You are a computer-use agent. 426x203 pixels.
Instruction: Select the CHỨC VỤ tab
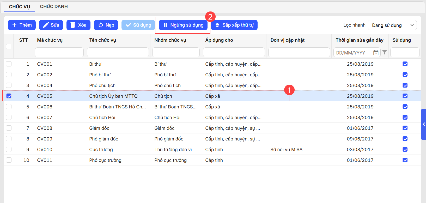(x=20, y=7)
